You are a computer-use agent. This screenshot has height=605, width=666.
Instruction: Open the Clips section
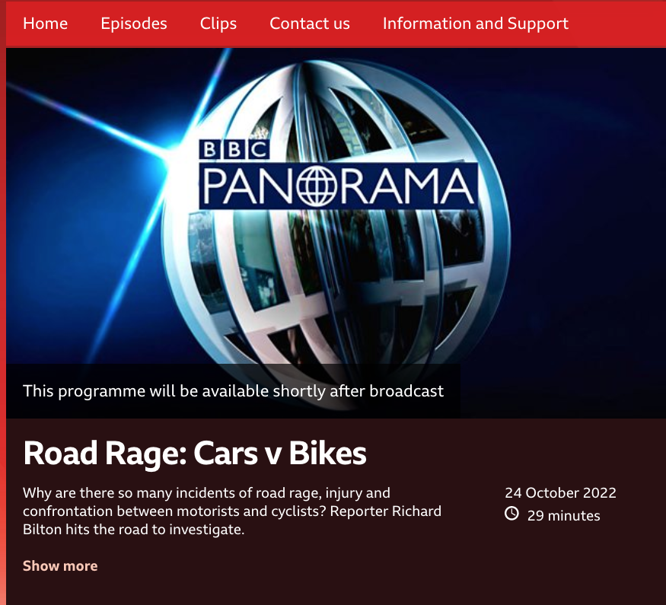218,24
